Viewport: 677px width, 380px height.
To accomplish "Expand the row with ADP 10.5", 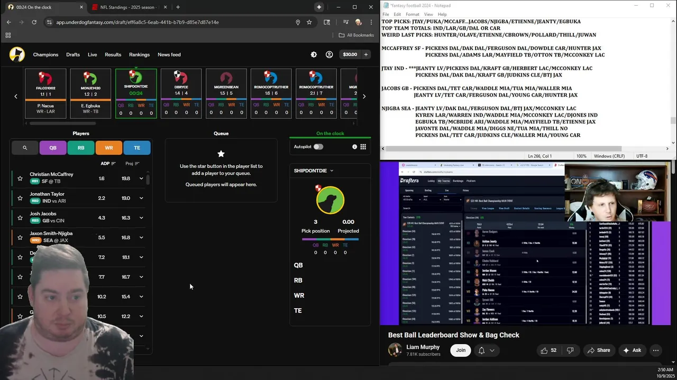I will (x=141, y=316).
